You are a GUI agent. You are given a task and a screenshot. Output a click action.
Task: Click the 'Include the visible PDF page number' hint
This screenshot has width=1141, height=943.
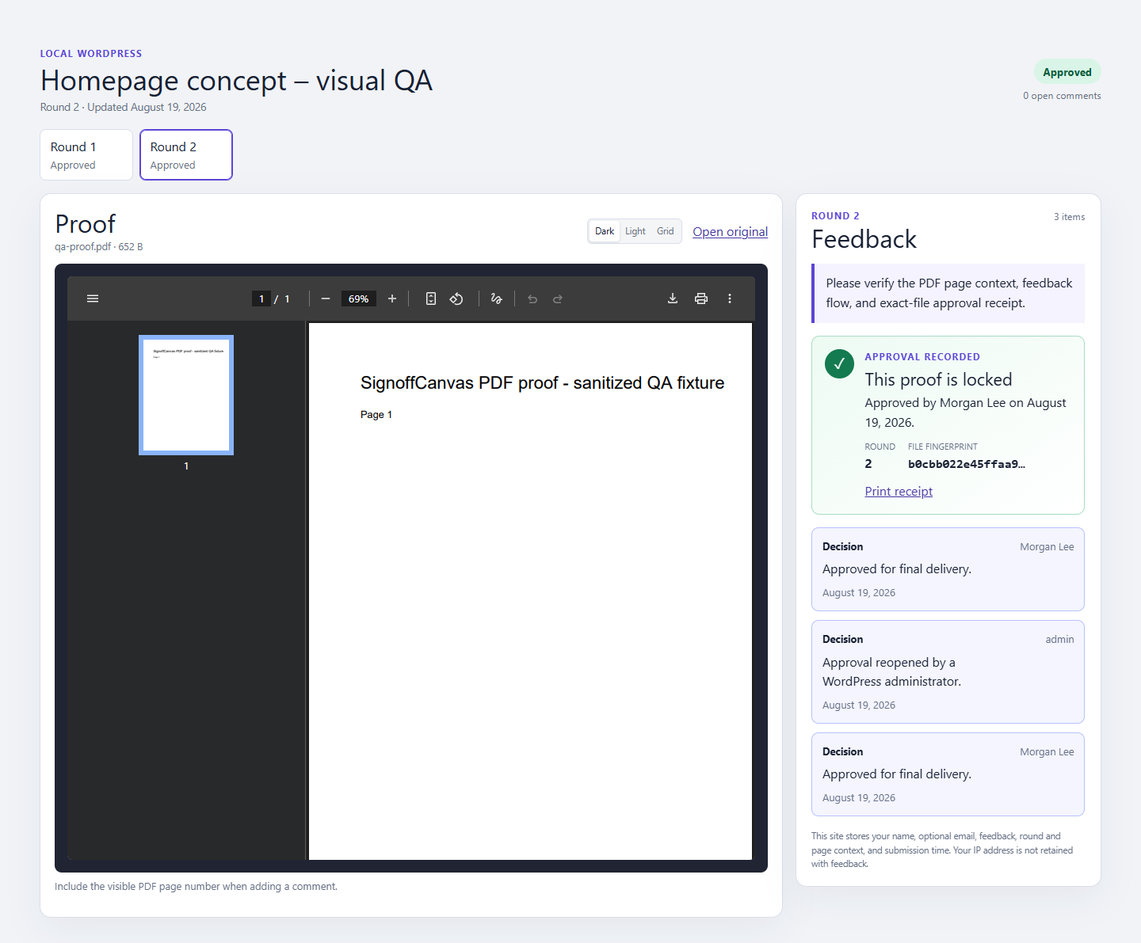coord(196,887)
